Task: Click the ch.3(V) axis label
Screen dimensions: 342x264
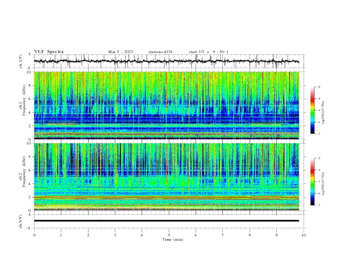Action: (x=21, y=221)
